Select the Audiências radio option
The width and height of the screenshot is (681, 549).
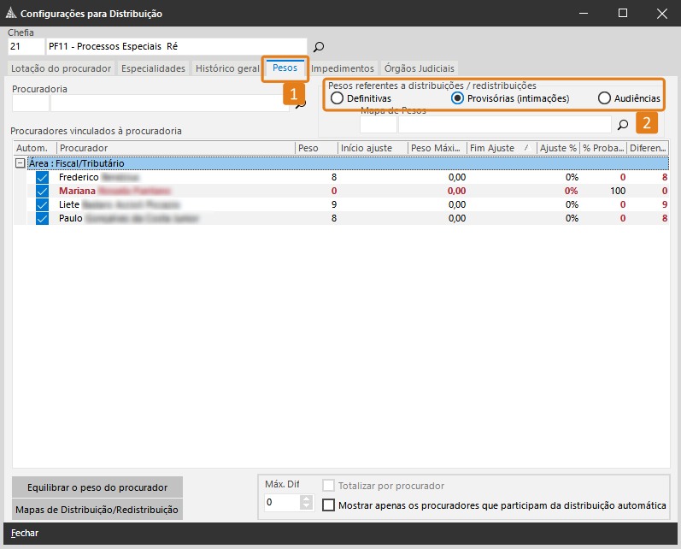604,98
